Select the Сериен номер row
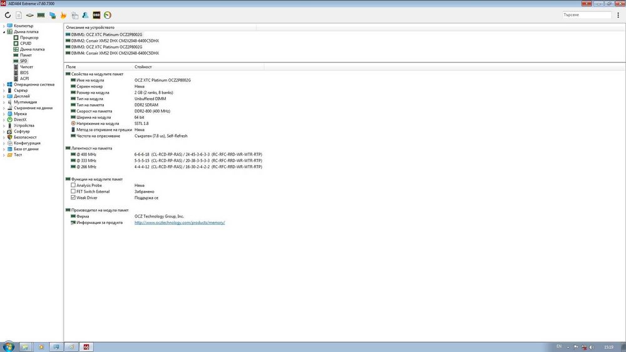The height and width of the screenshot is (352, 626). (x=108, y=86)
